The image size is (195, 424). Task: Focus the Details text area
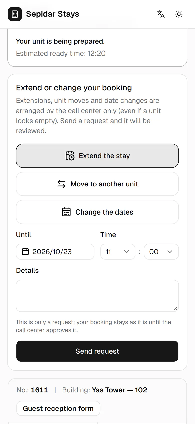[97, 296]
